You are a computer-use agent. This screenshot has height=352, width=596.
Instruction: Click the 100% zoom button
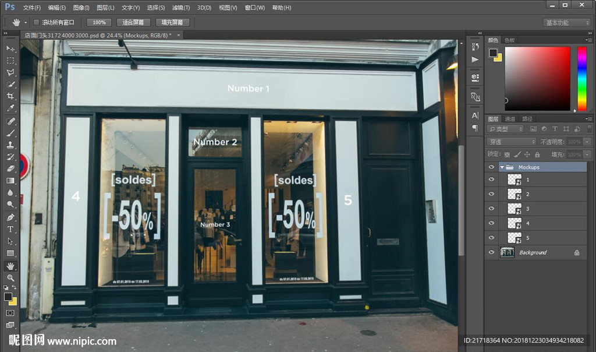pos(99,22)
